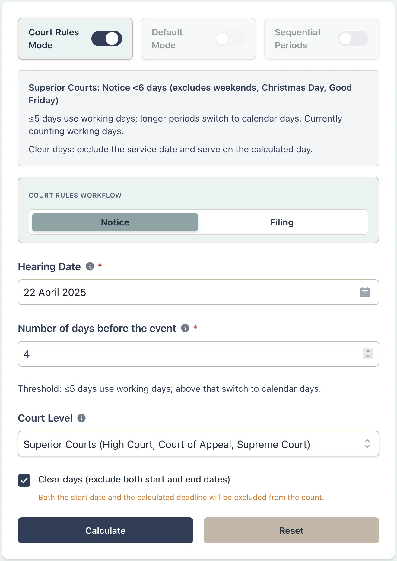Disable Court Rules Mode toggle
The width and height of the screenshot is (397, 561).
click(106, 39)
